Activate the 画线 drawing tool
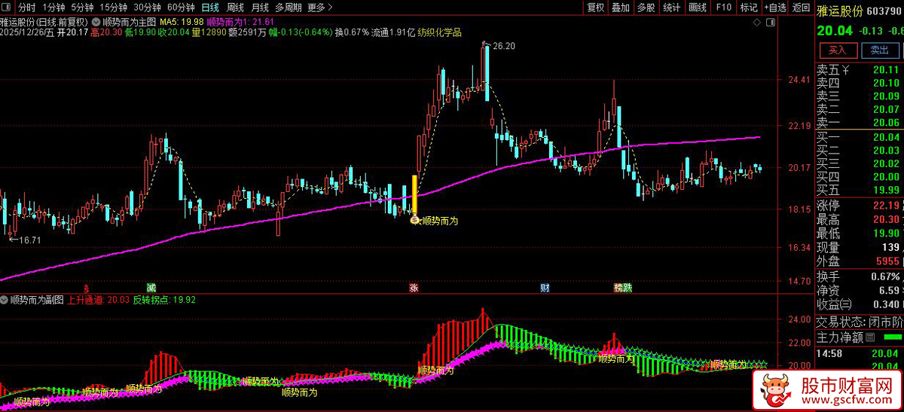The image size is (904, 412). (698, 8)
